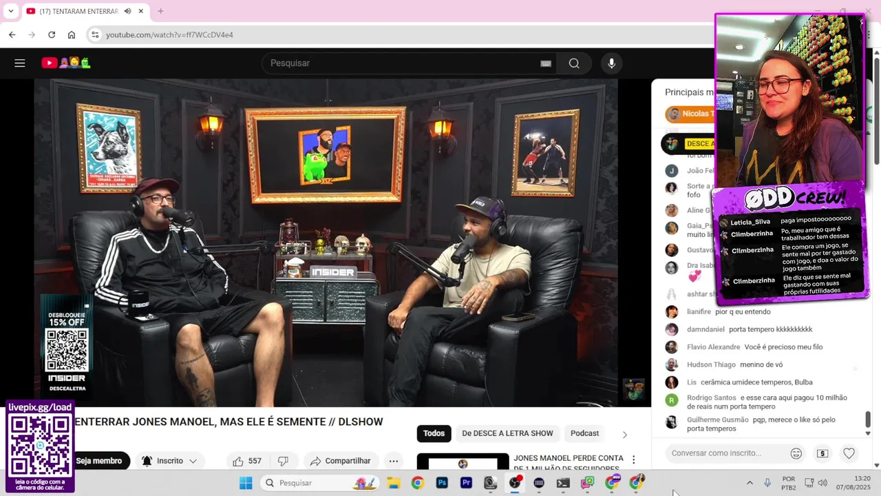Click Flavio Alexandre in chat

[713, 347]
